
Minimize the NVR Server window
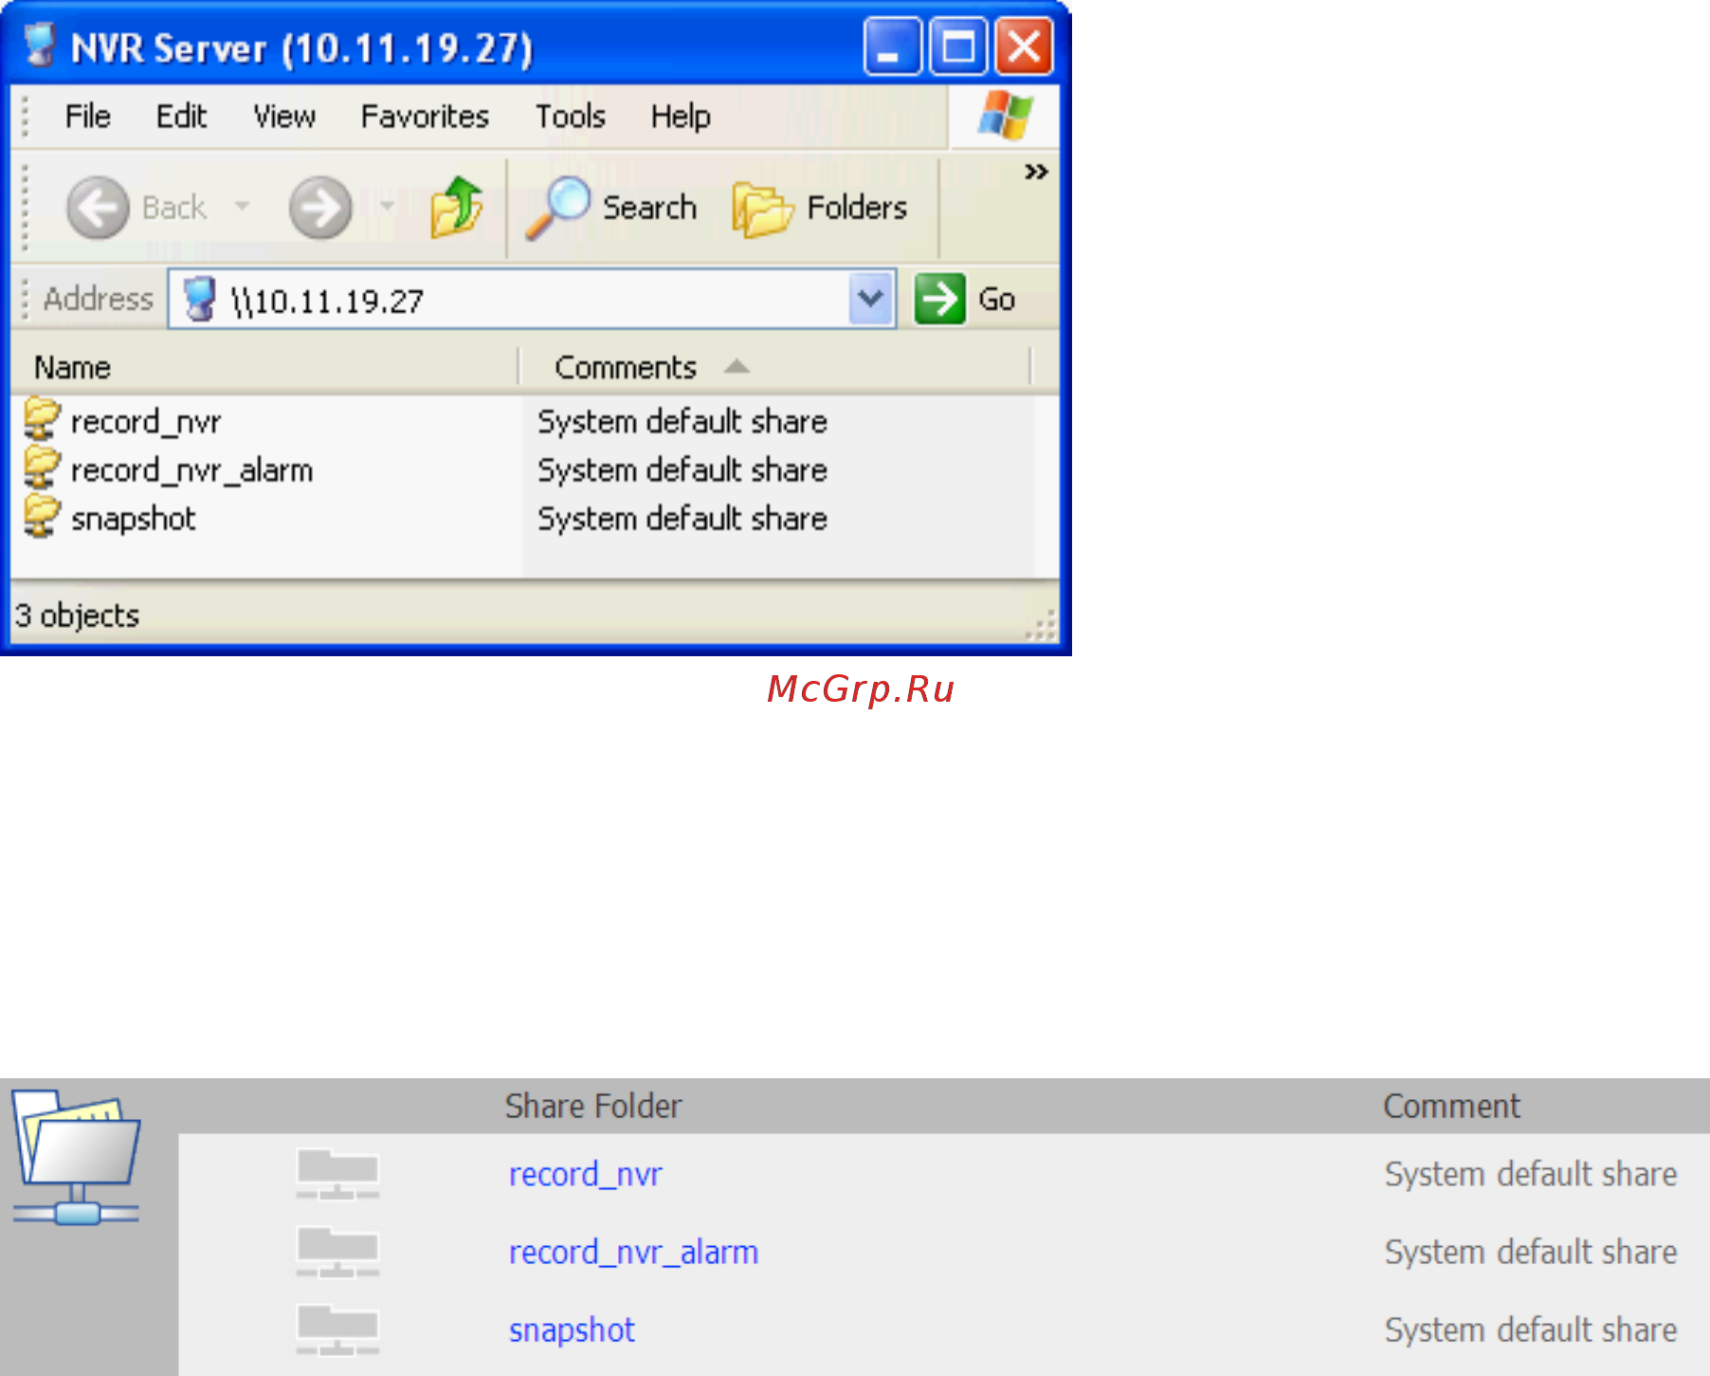pos(892,46)
